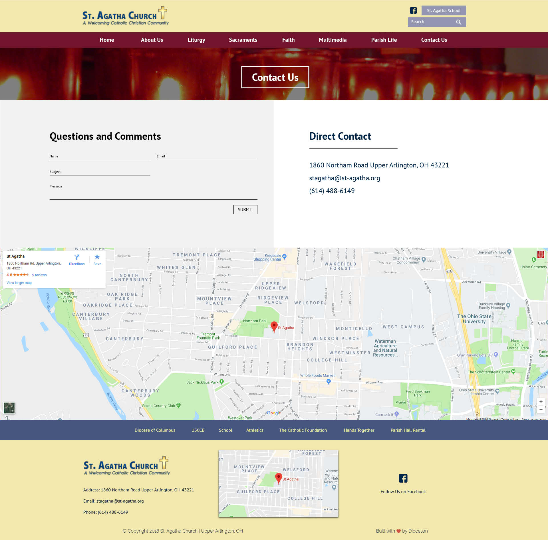Zoom out the map with the minus button
Image resolution: width=548 pixels, height=540 pixels.
tap(541, 410)
